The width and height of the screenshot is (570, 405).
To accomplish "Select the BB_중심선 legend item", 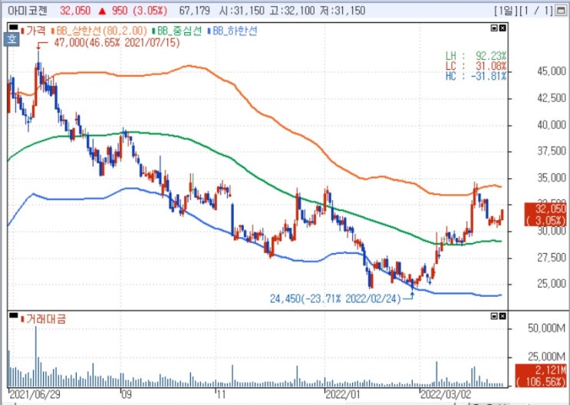I will pos(176,31).
